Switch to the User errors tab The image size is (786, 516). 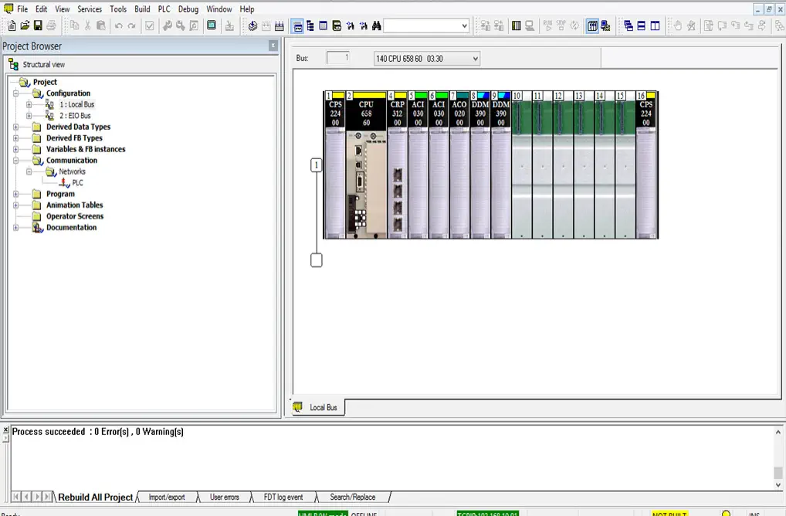coord(225,497)
